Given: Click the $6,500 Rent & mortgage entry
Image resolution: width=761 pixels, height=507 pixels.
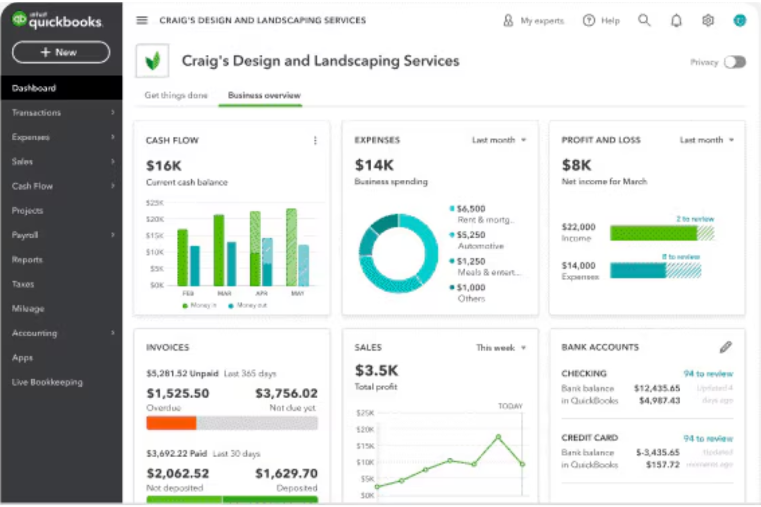Looking at the screenshot, I should coord(482,214).
